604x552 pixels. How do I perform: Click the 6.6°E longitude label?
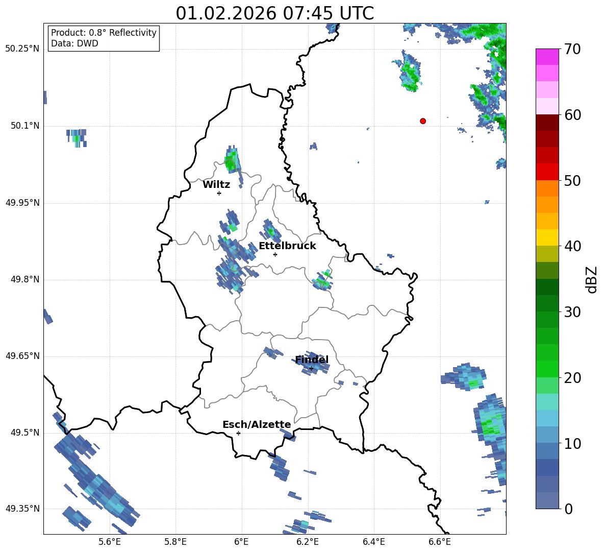tap(440, 542)
